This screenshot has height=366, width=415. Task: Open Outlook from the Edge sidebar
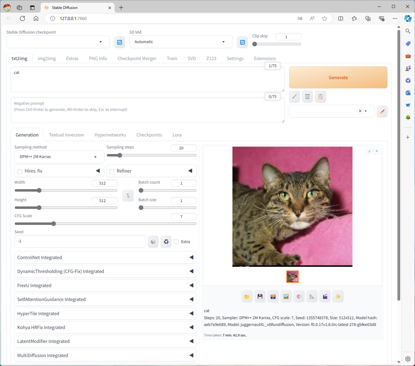(408, 93)
